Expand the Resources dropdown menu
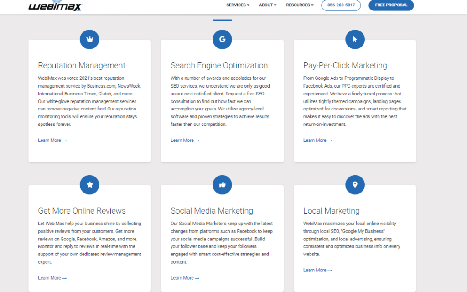 click(300, 5)
